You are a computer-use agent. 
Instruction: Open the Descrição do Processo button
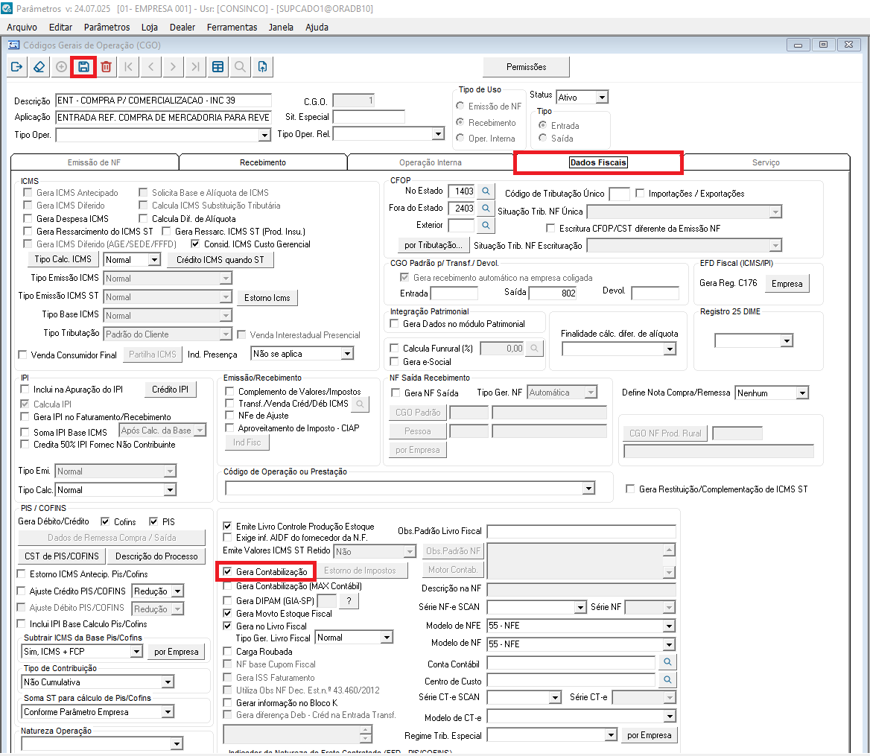point(156,556)
